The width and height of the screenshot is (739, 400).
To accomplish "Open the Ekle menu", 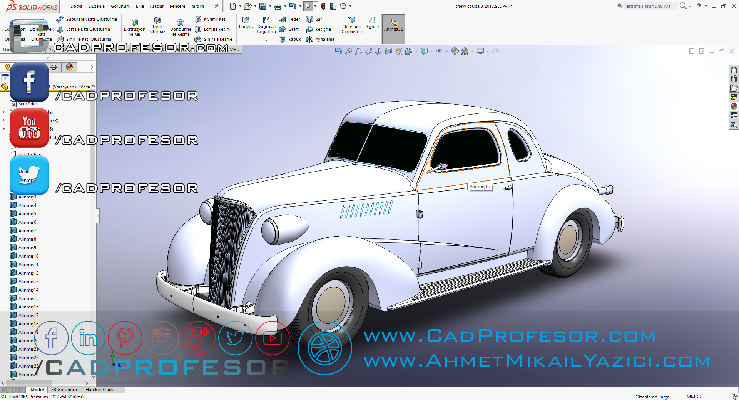I will click(x=140, y=6).
